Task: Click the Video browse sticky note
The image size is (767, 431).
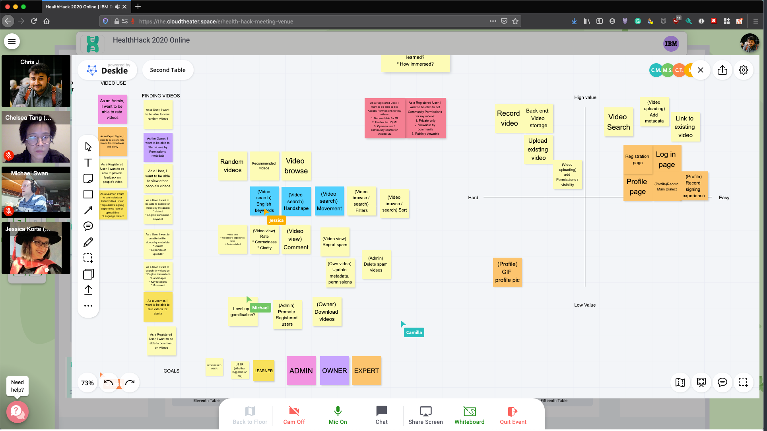Action: pyautogui.click(x=296, y=166)
